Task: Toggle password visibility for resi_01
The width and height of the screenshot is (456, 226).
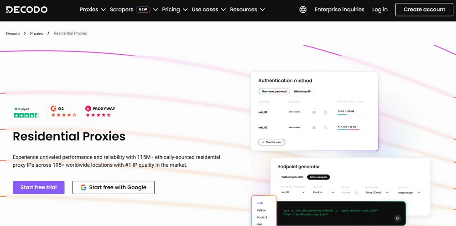Action: pos(314,112)
